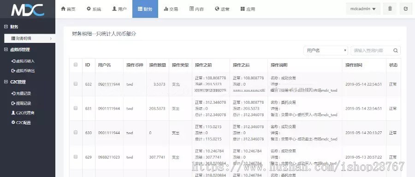Click timestamp 2019-05-13 20:57:22
The height and width of the screenshot is (177, 415).
364,157
